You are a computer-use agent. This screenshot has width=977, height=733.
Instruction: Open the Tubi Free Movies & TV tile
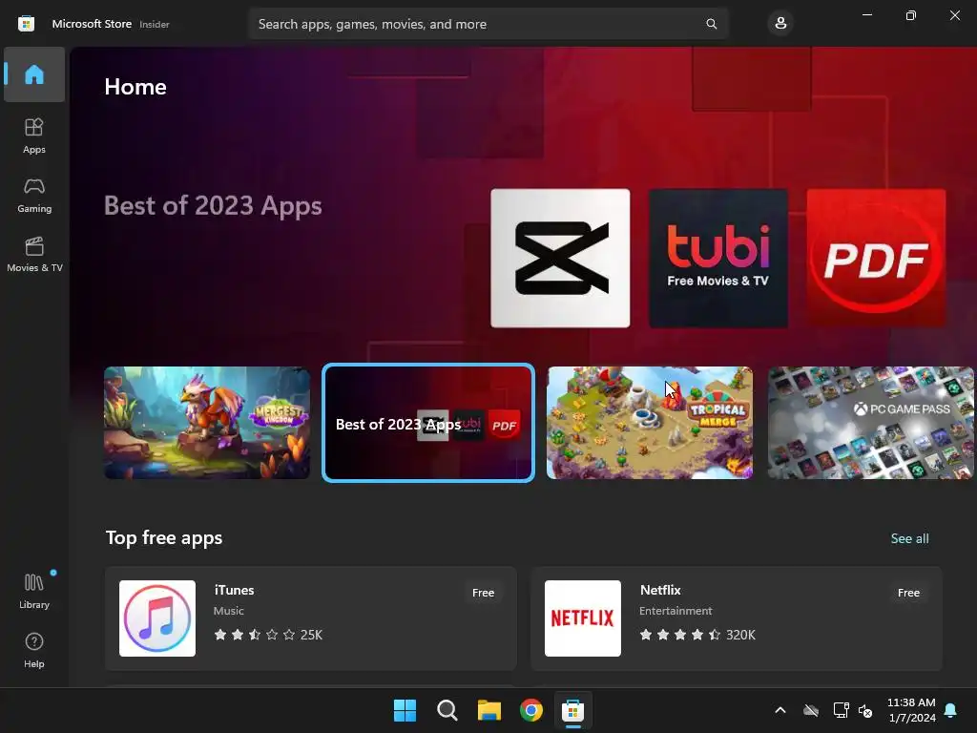718,258
